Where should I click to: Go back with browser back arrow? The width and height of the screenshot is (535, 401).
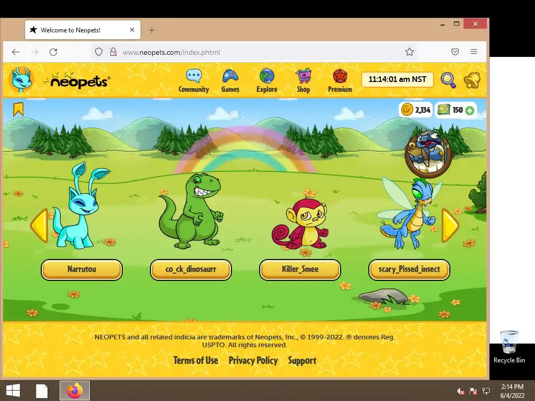pyautogui.click(x=16, y=52)
